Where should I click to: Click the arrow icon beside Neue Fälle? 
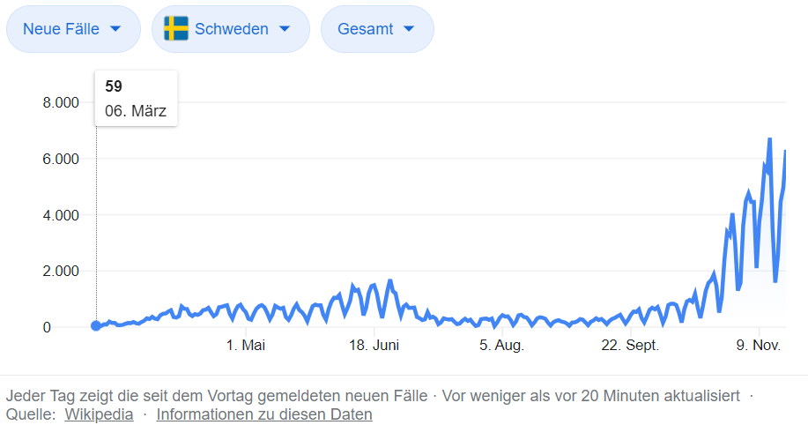click(115, 29)
